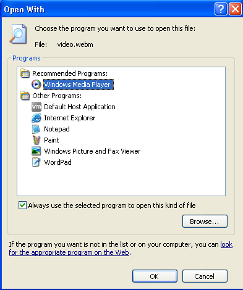Choose the WordPad icon
Image resolution: width=243 pixels, height=290 pixels.
[36, 162]
